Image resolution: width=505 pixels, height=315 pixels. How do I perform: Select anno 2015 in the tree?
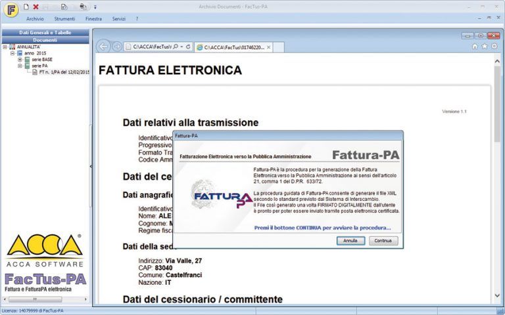35,53
